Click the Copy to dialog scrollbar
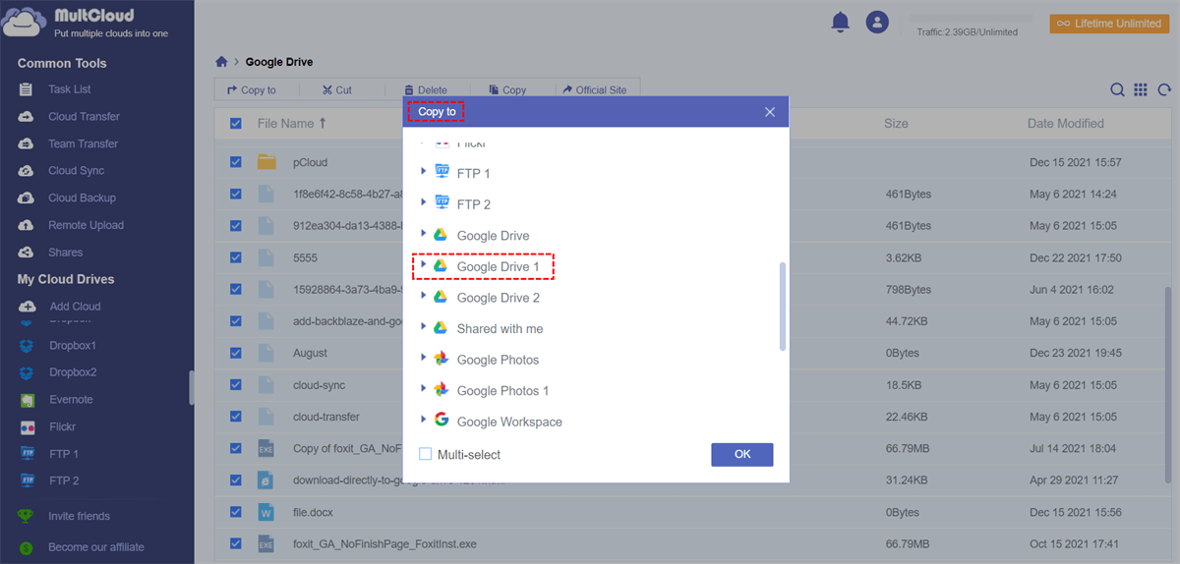The height and width of the screenshot is (564, 1180). click(783, 306)
